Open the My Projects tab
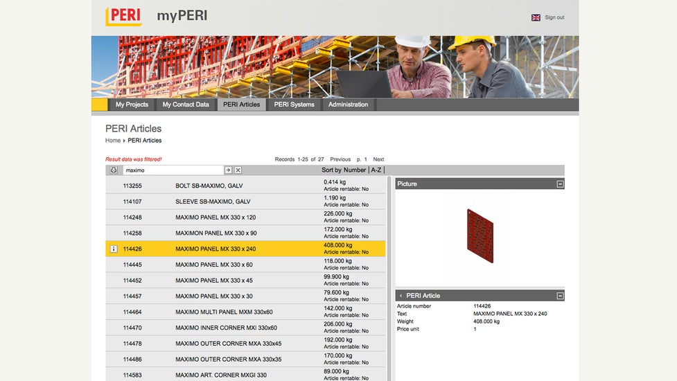The width and height of the screenshot is (677, 381). 132,105
